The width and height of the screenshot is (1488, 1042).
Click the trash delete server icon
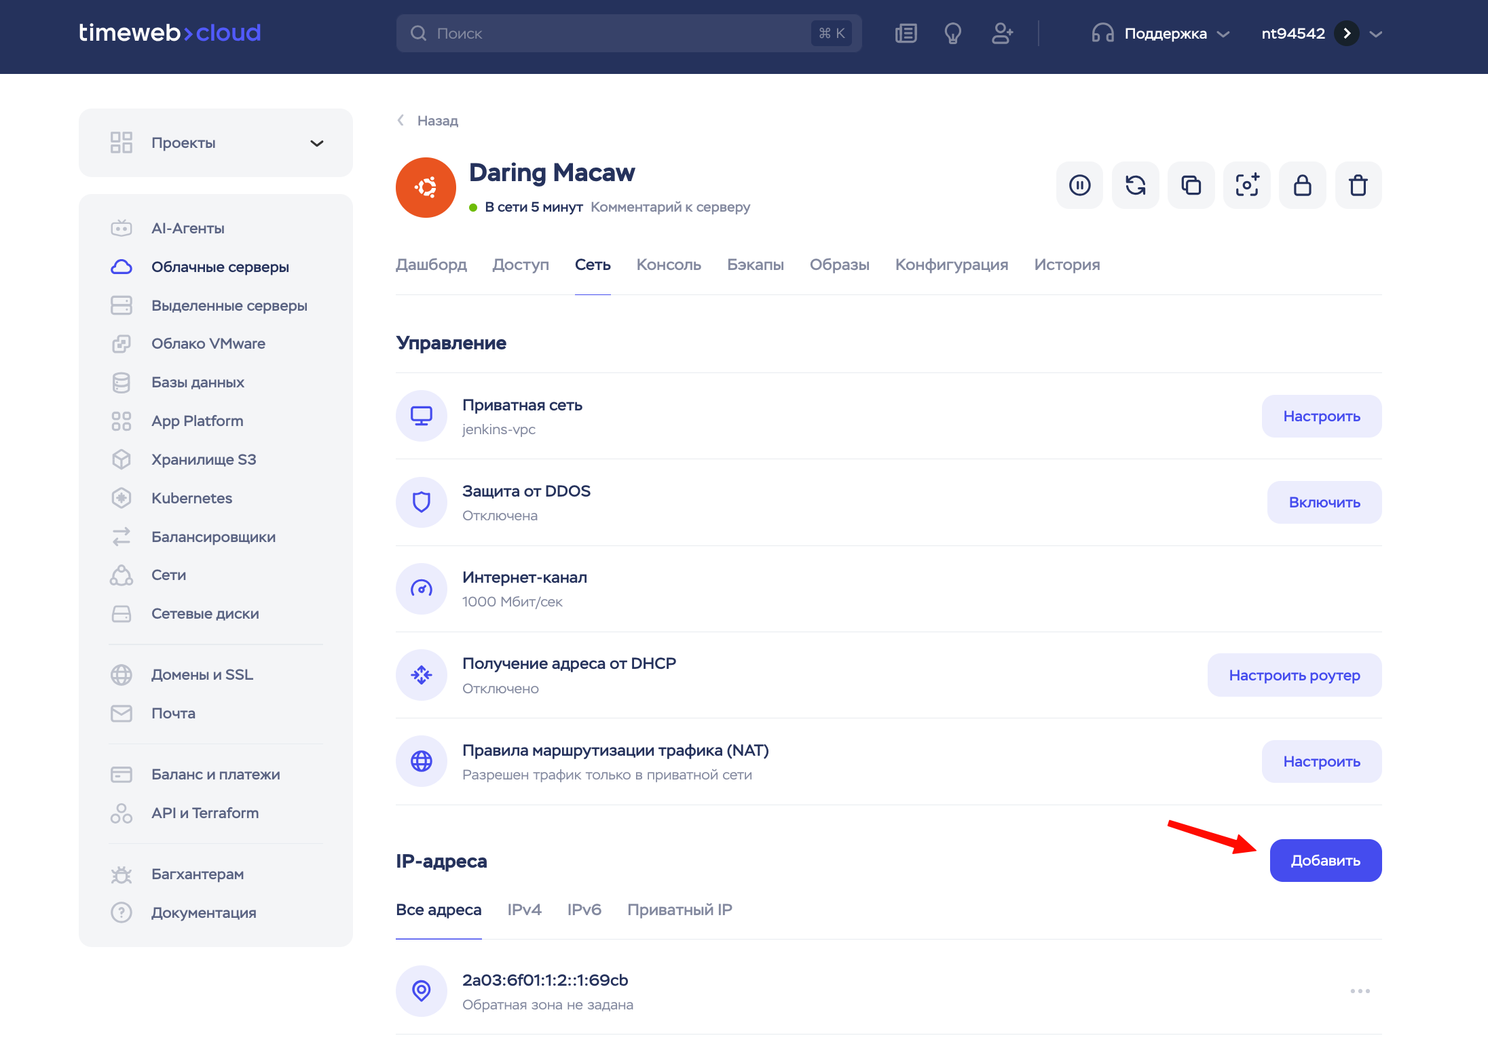tap(1358, 185)
